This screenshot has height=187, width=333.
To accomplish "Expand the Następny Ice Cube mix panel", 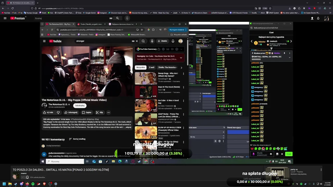I will click(x=181, y=58).
